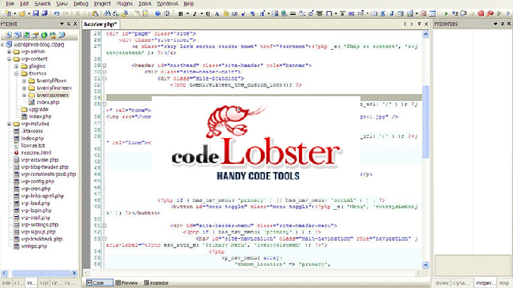
Task: Expand the twentyfifteen theme folder
Action: [x=24, y=80]
